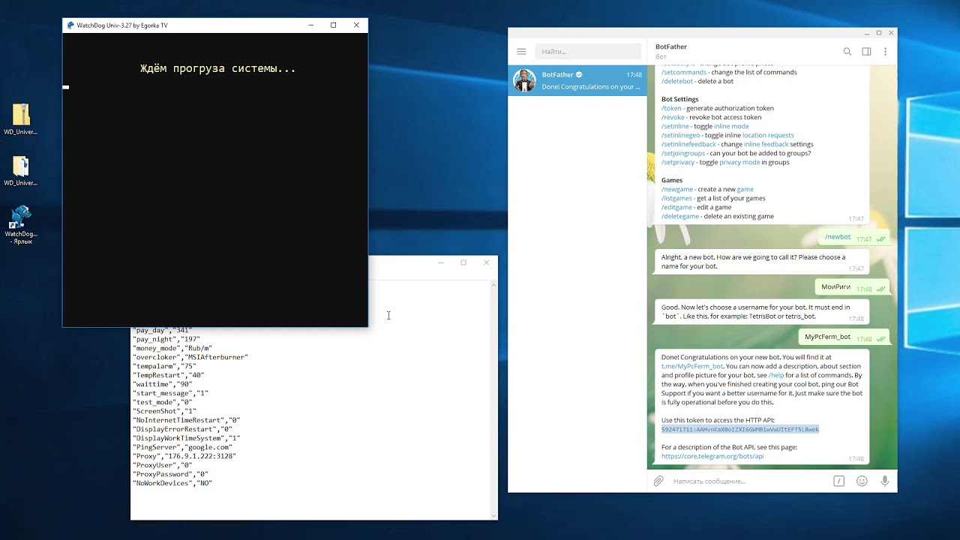The image size is (960, 540).
Task: Click the /setprivacy command link
Action: (x=678, y=162)
